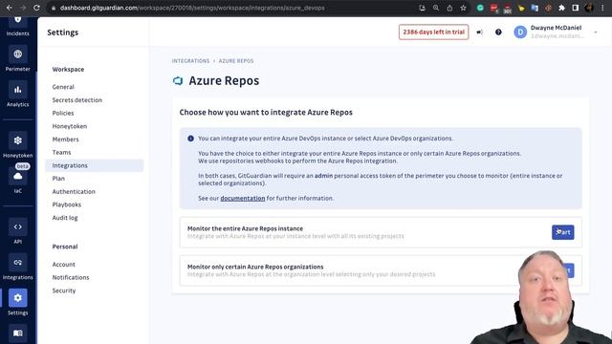Expand the Dwayne McDaniel account dropdown
This screenshot has width=612, height=344.
596,32
